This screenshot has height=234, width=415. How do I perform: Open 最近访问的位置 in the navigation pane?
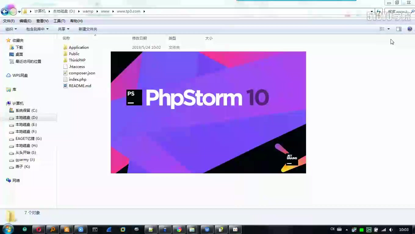tap(28, 62)
